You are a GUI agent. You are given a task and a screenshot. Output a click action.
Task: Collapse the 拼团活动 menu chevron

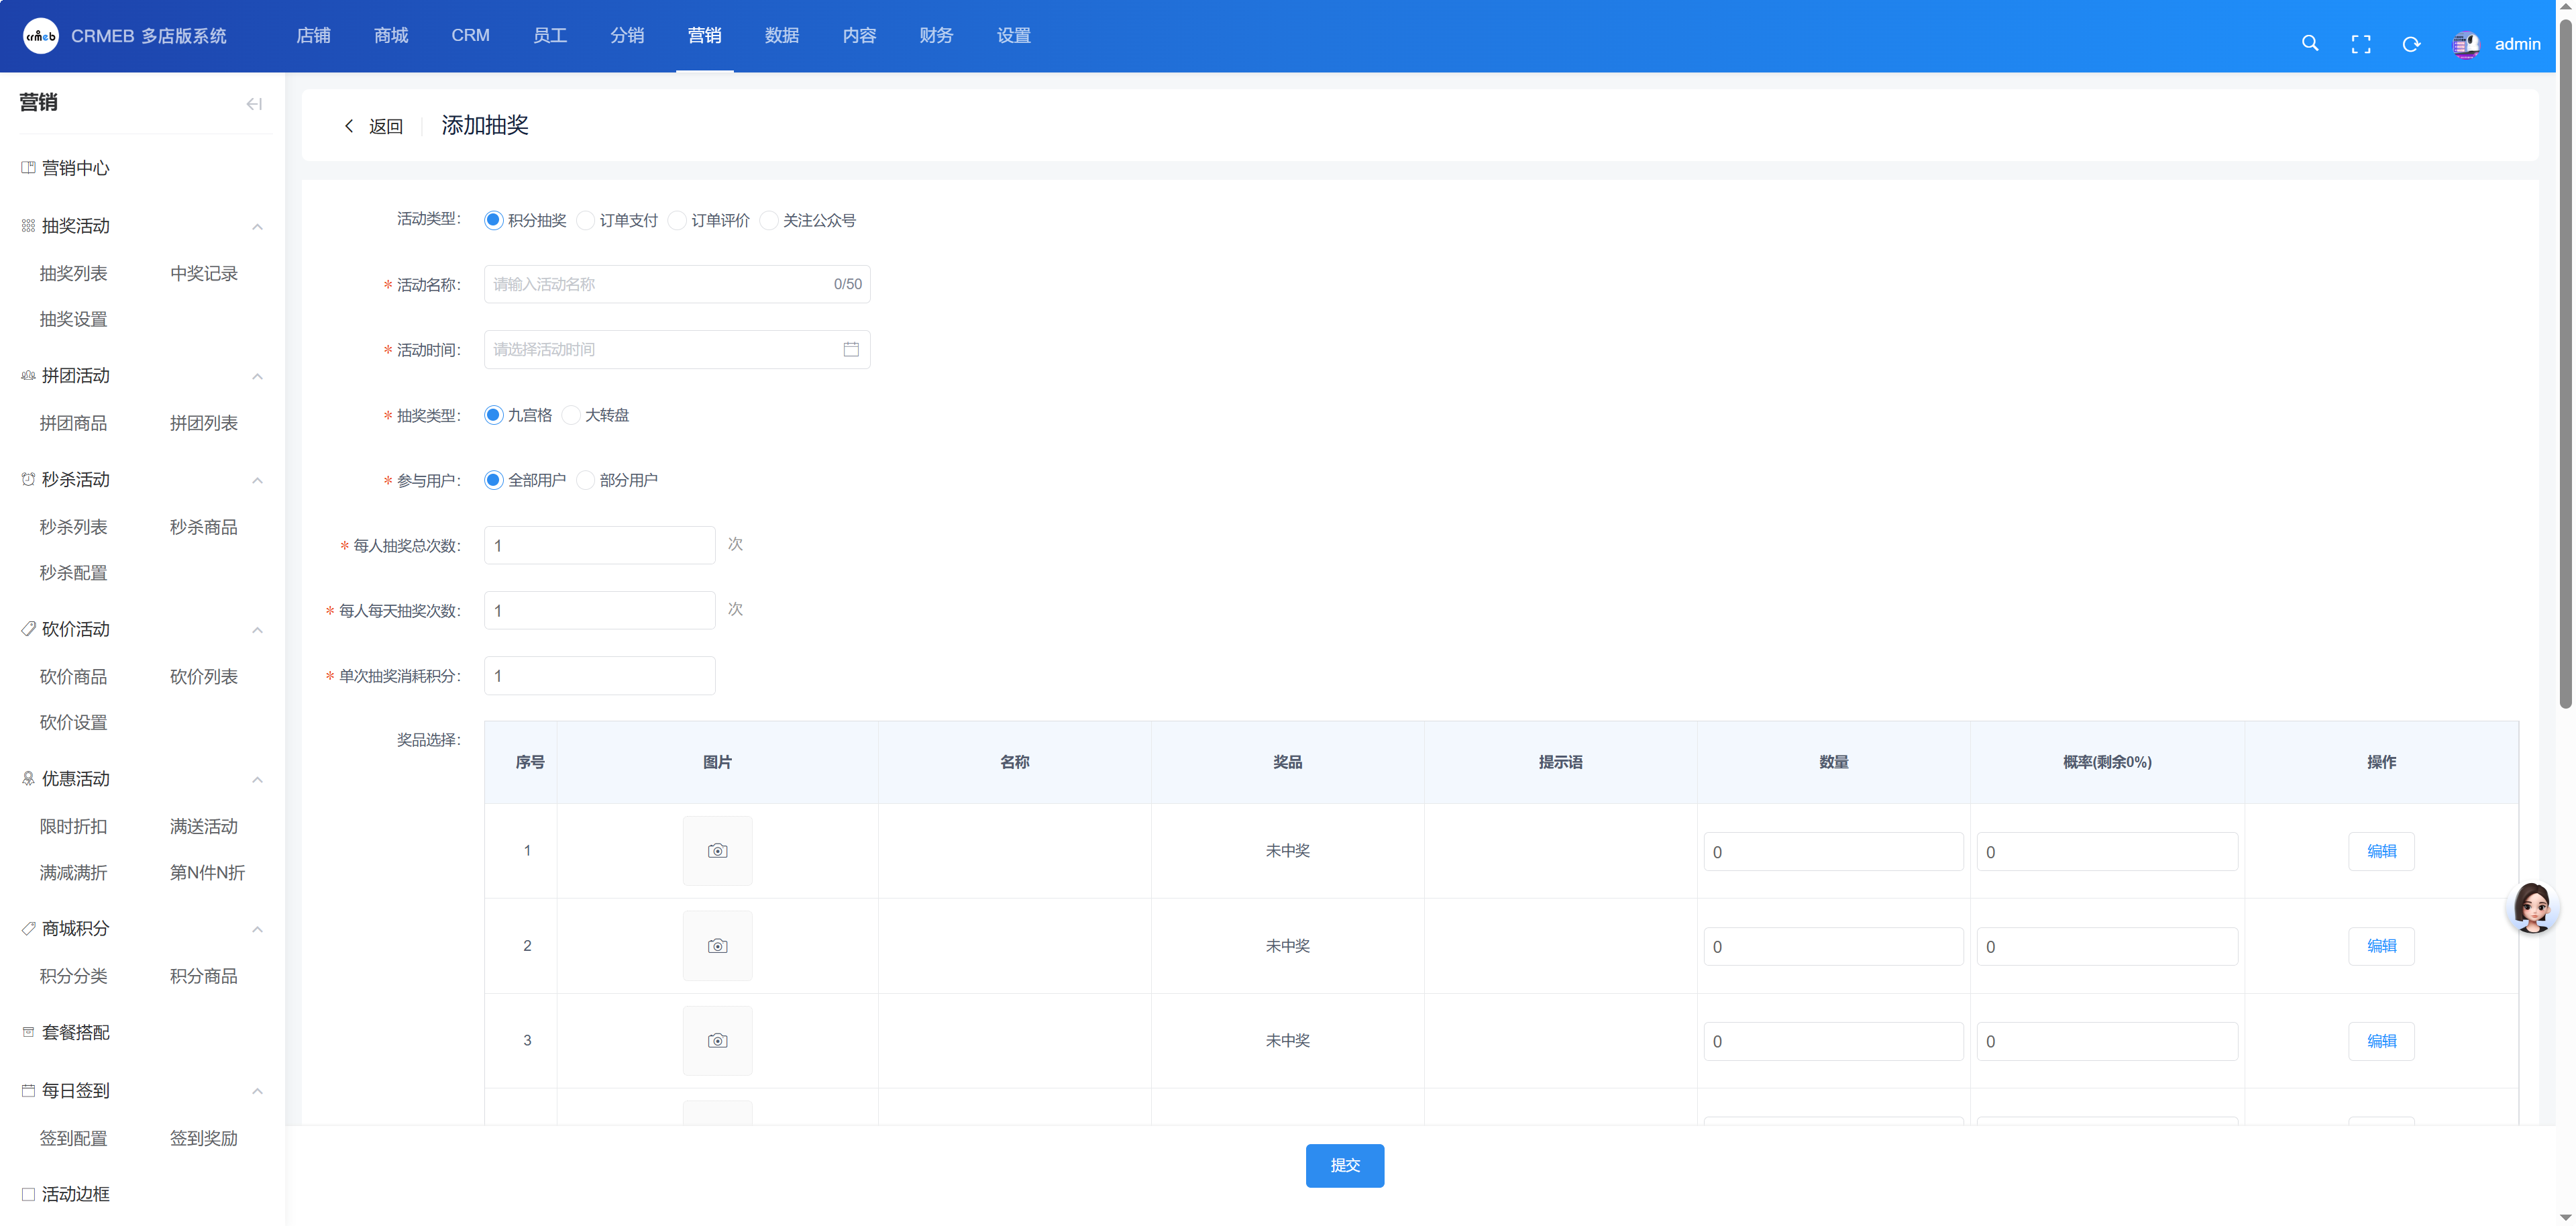click(258, 377)
